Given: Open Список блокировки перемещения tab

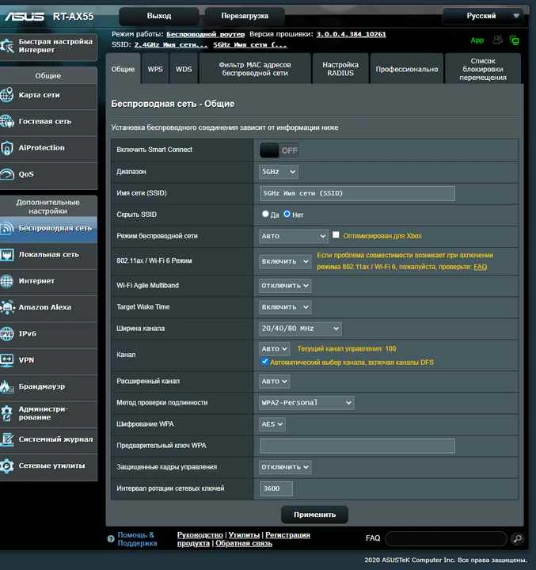Looking at the screenshot, I should click(483, 69).
